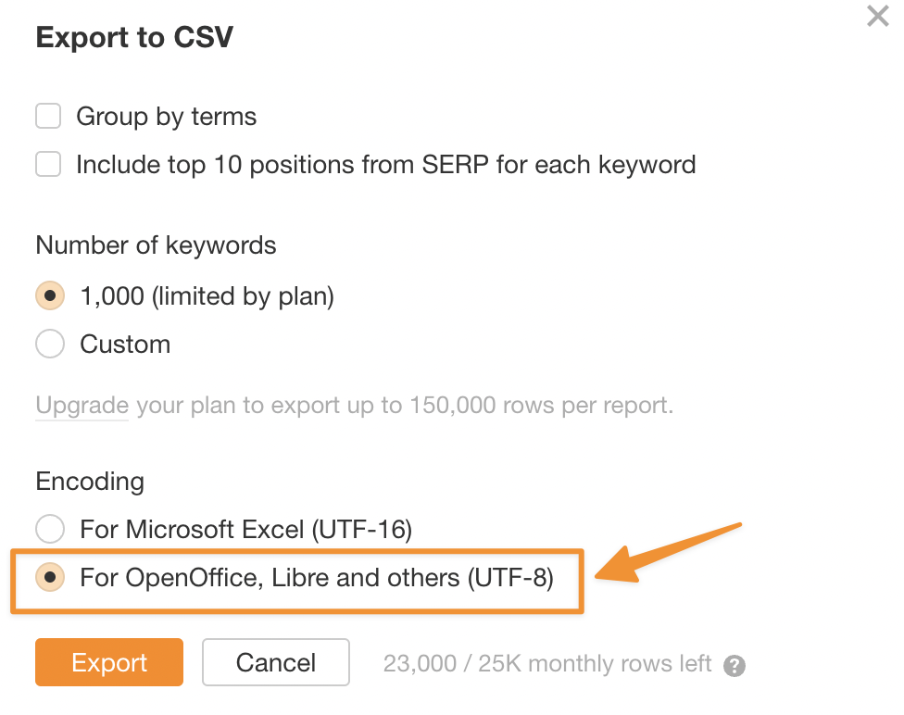
Task: Choose the Custom keywords radio button
Action: (50, 345)
